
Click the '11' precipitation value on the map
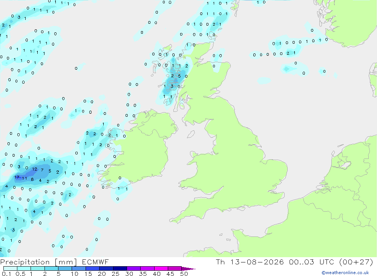pos(24,178)
